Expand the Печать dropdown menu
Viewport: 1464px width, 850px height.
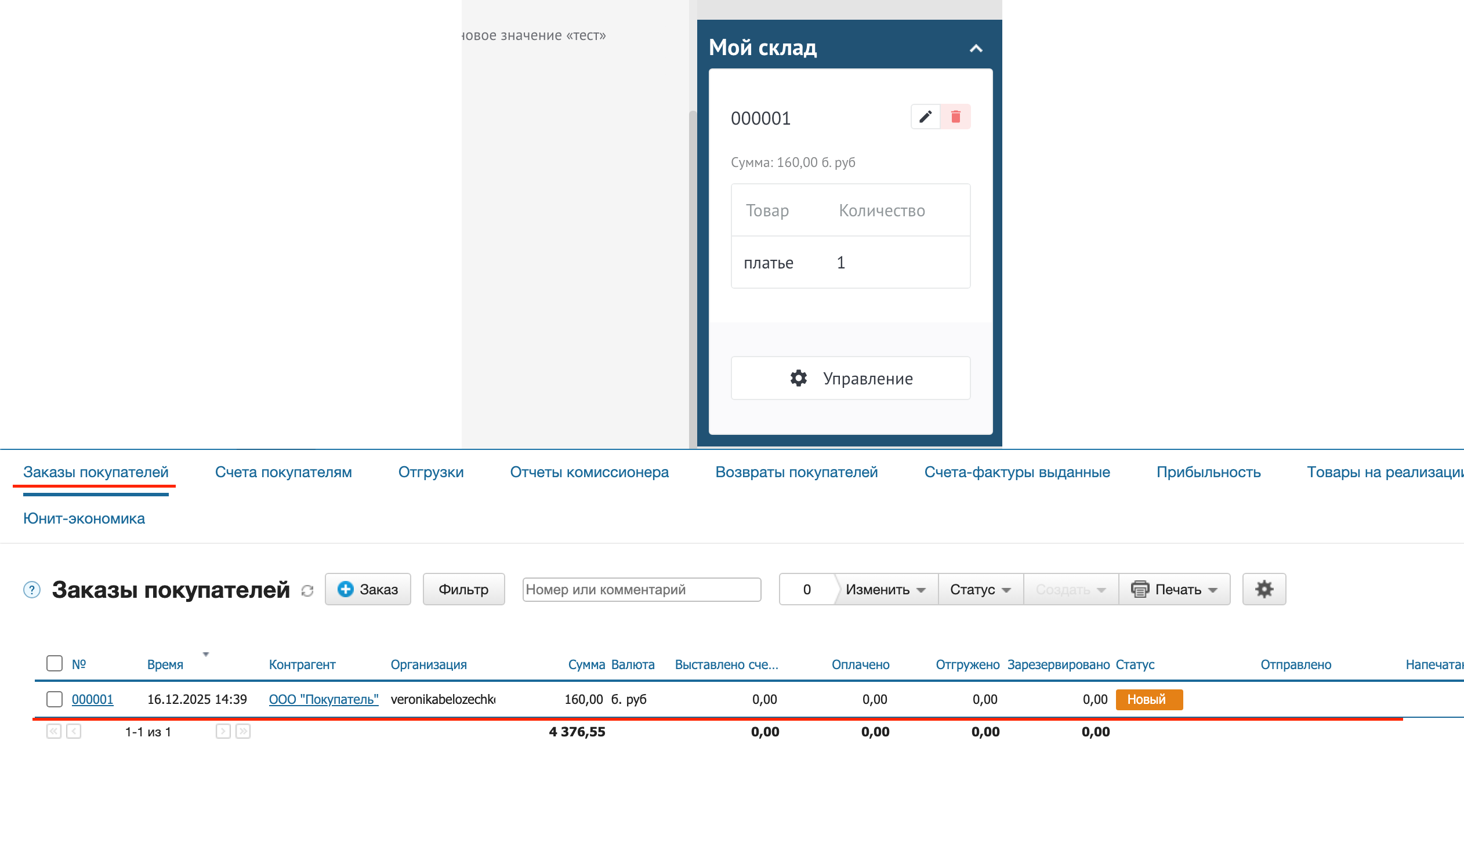tap(1174, 589)
